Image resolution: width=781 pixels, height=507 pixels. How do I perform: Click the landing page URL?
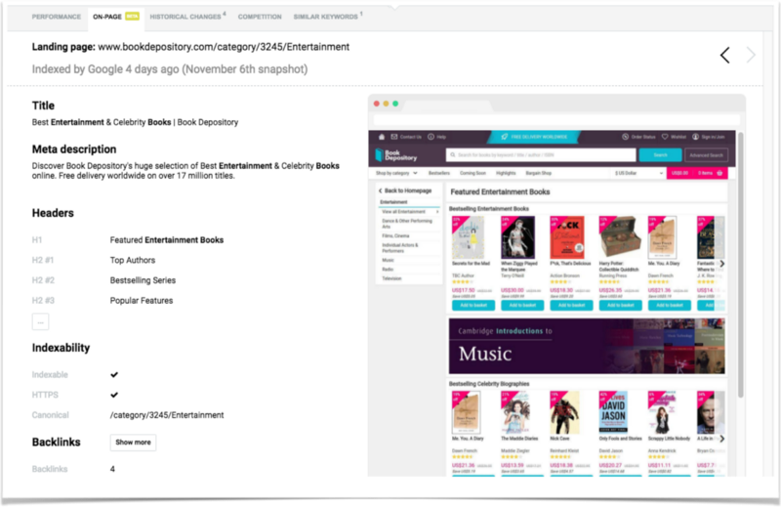(224, 47)
